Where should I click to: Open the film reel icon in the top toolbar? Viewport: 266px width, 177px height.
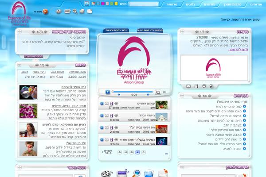coord(59,12)
